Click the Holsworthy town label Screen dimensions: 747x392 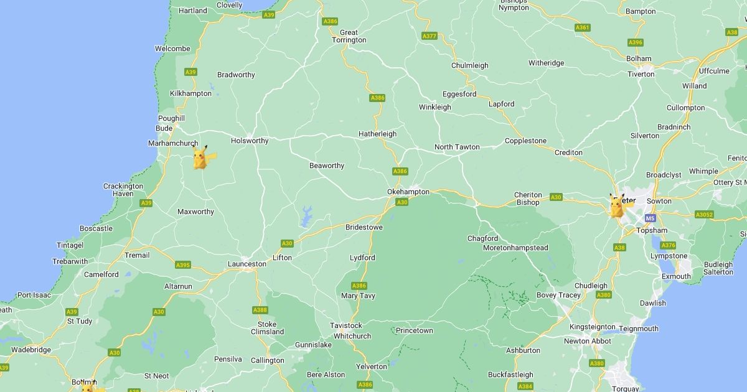point(250,141)
